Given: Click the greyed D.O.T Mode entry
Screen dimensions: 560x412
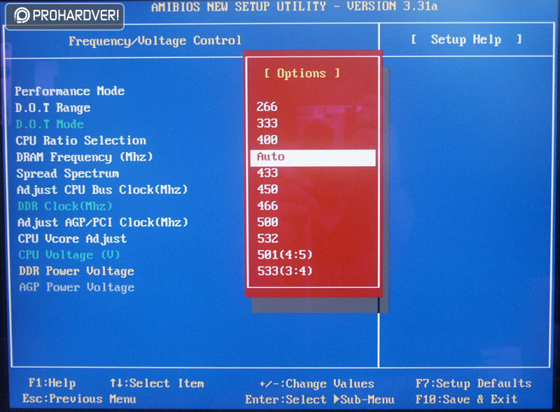Looking at the screenshot, I should (50, 124).
